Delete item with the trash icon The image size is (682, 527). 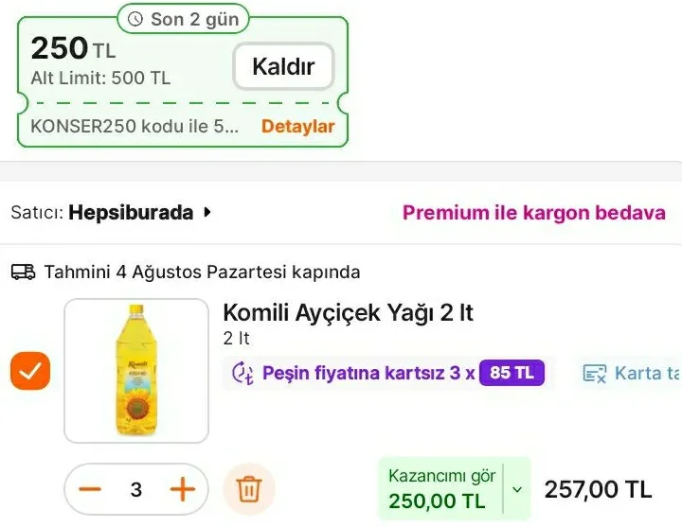[x=248, y=489]
